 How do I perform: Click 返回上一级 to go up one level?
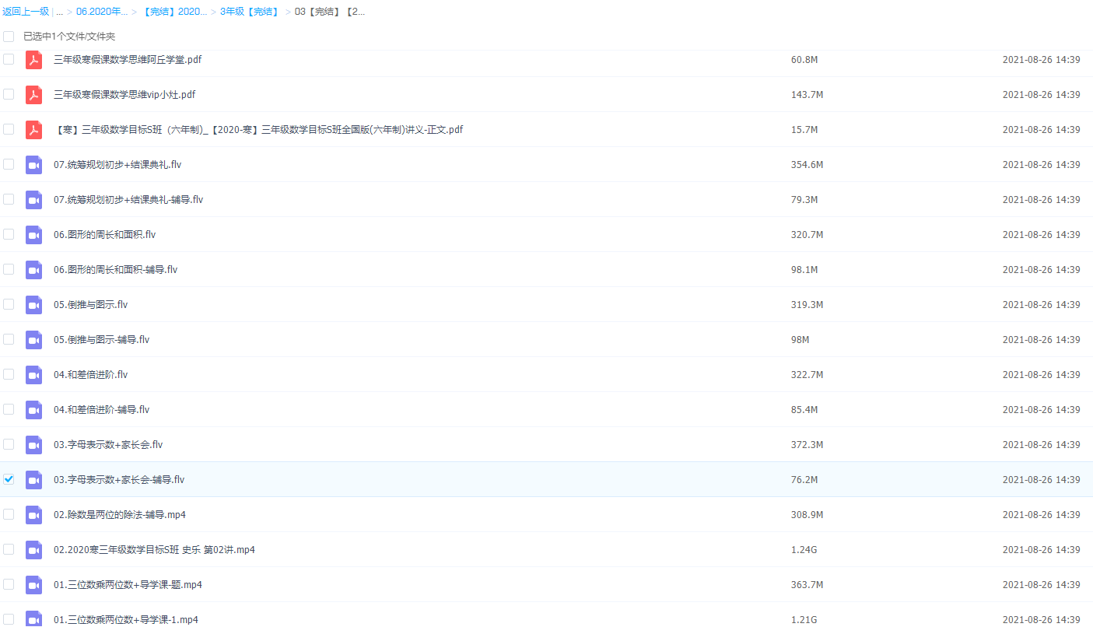point(26,12)
